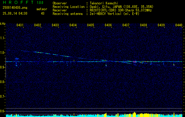This screenshot has width=185, height=117.
Task: Click the 0432 time marker
Action: click(x=38, y=25)
